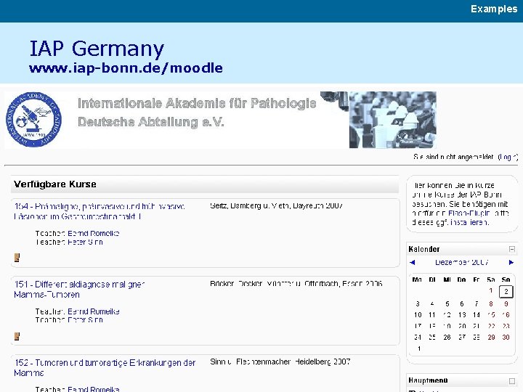Open the Login link near top right

click(508, 157)
